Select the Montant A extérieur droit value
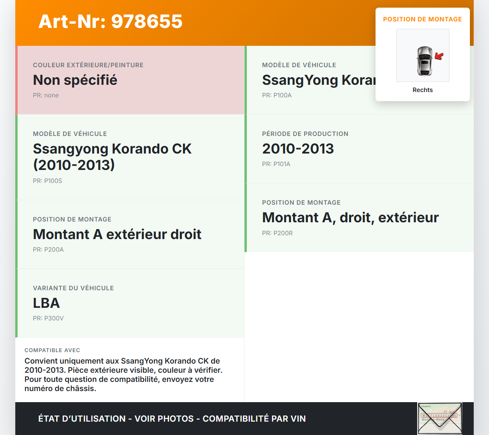489x435 pixels. click(117, 234)
